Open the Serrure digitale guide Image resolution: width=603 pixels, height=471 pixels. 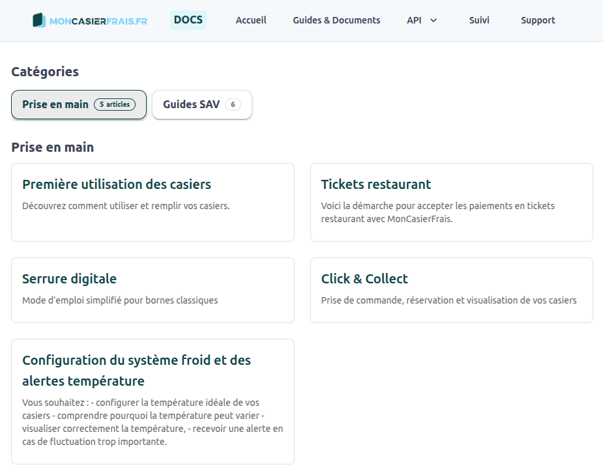tap(69, 279)
